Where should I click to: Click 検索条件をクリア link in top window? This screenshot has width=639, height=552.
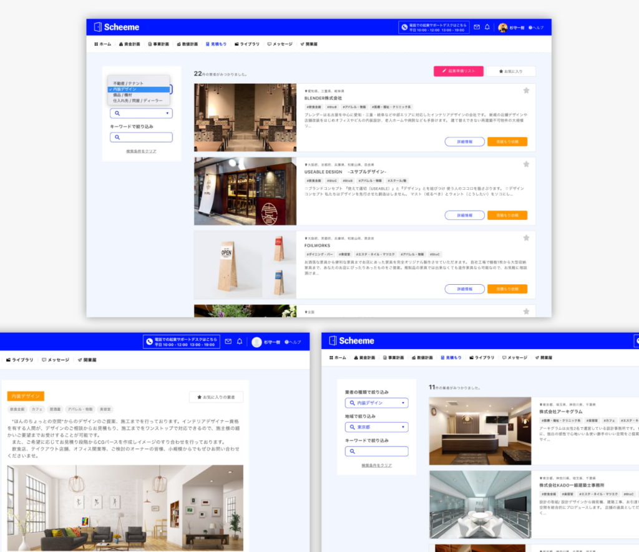[141, 151]
